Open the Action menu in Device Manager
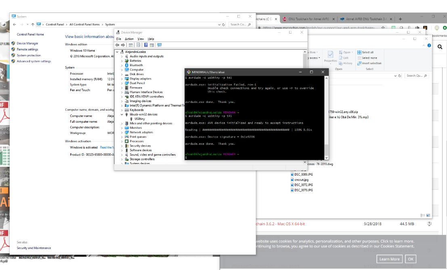 pos(129,39)
